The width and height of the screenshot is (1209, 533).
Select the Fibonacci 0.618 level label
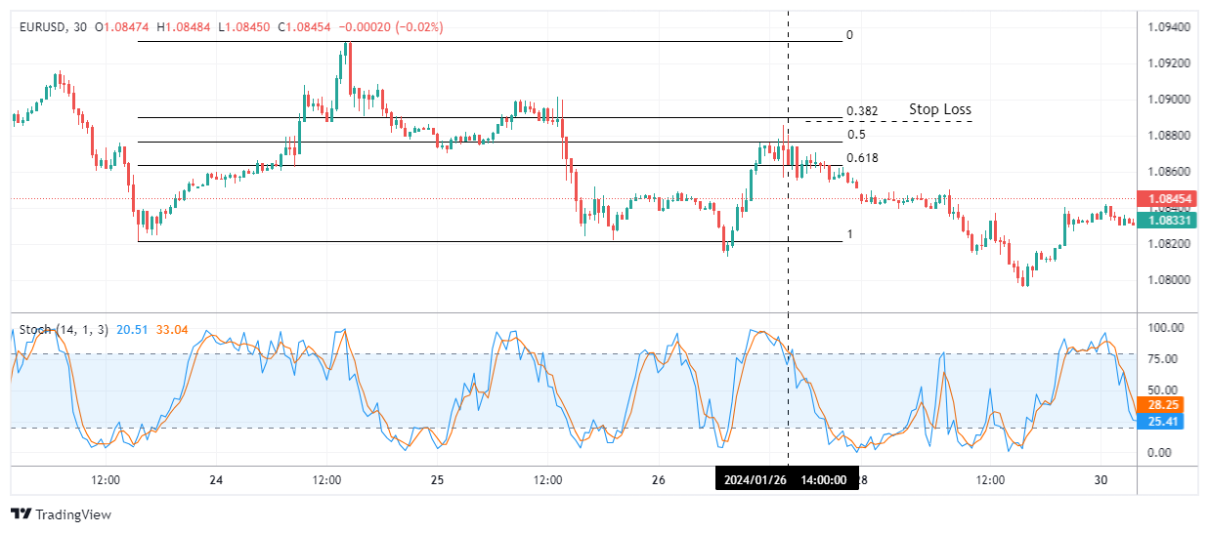pos(862,158)
